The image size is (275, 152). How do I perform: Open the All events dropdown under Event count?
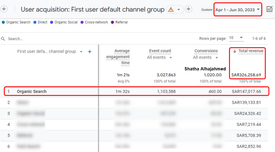pos(159,58)
